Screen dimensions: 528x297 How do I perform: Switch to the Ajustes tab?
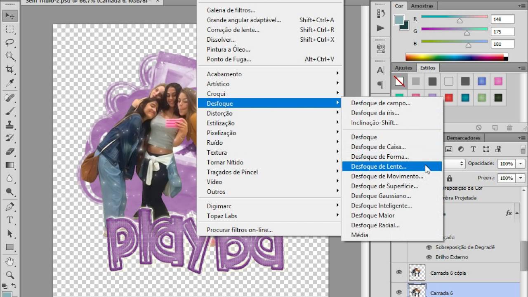coord(403,68)
